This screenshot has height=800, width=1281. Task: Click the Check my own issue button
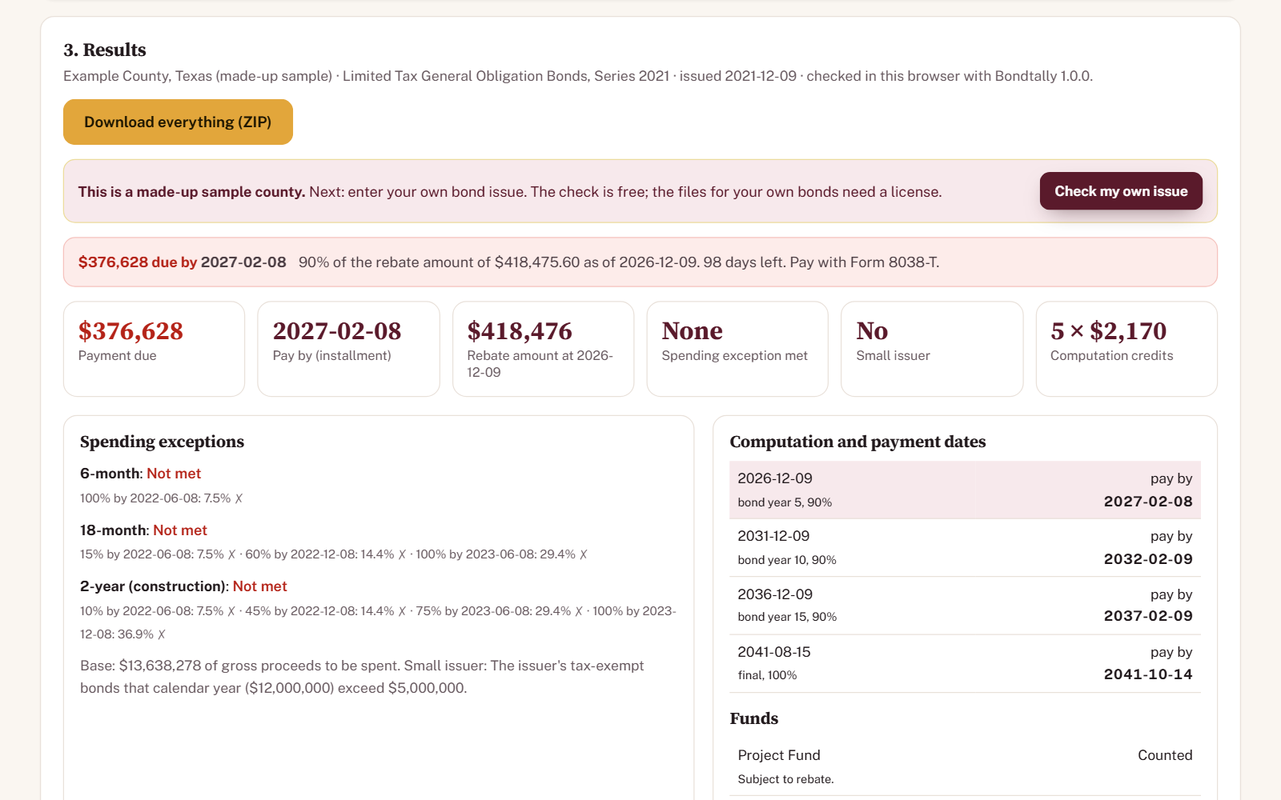[x=1121, y=191]
